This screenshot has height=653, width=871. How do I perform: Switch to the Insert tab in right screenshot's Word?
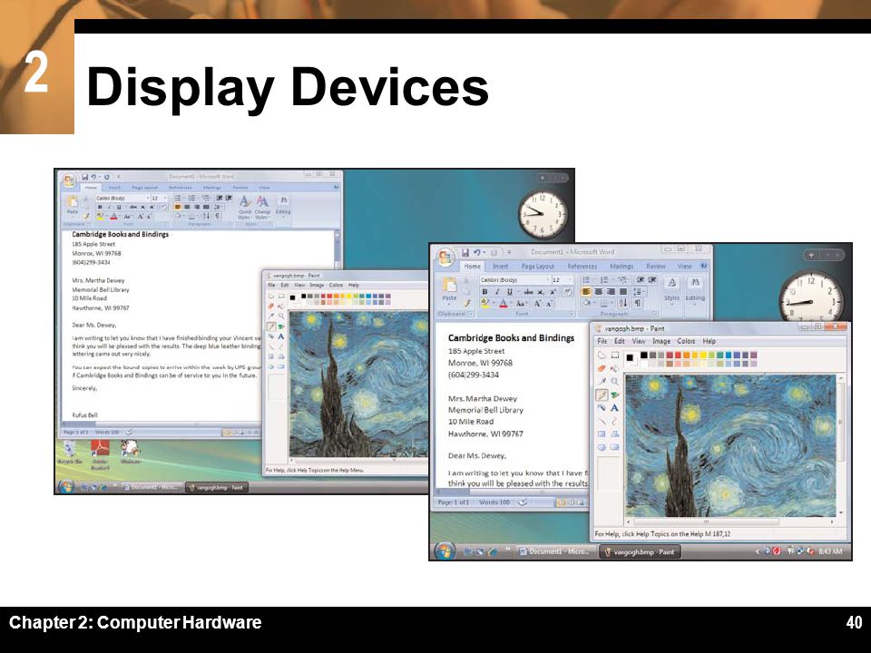point(501,267)
